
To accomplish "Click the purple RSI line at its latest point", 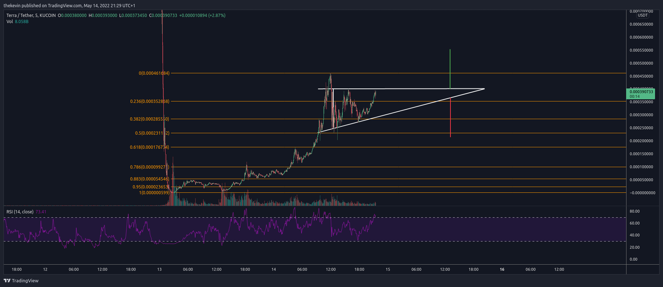I will [x=375, y=216].
